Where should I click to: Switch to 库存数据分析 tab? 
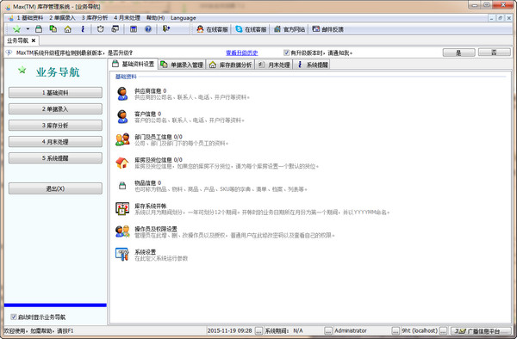[x=231, y=65]
